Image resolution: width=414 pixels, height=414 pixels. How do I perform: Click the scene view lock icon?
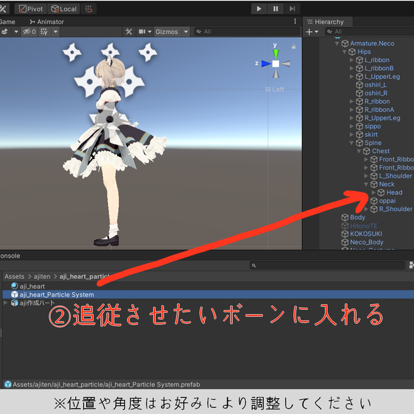tap(293, 47)
